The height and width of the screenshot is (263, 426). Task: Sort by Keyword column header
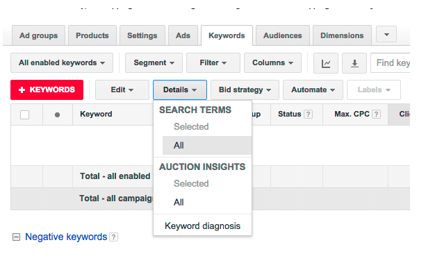point(96,114)
